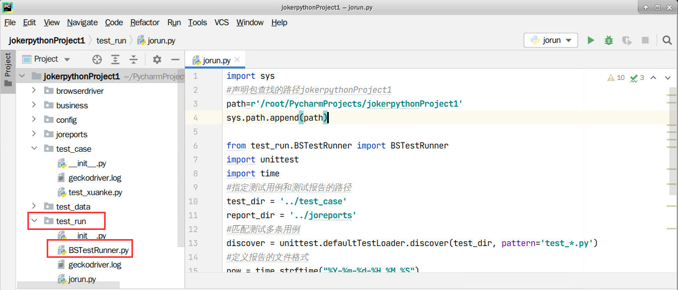Viewport: 678px width, 290px height.
Task: Run the jorun configuration with green play icon
Action: point(591,40)
